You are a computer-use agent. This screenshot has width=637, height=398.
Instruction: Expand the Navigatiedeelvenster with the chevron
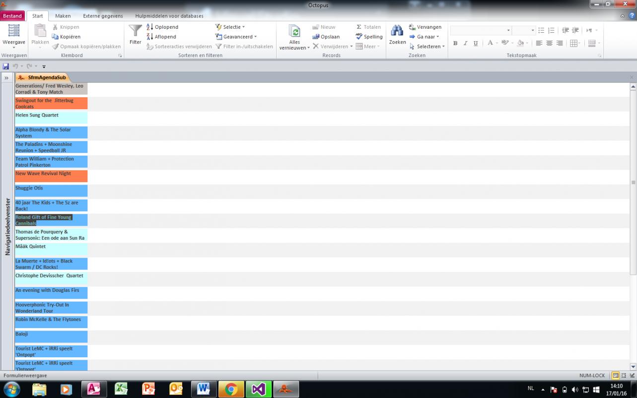point(6,78)
